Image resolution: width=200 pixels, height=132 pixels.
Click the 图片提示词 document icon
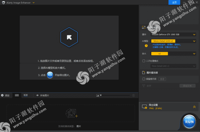tap(144, 73)
